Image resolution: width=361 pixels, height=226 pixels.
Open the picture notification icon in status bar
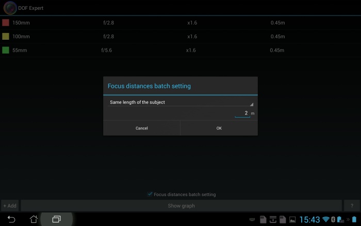pyautogui.click(x=292, y=220)
